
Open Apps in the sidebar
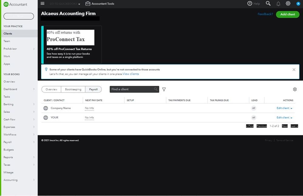click(7, 64)
